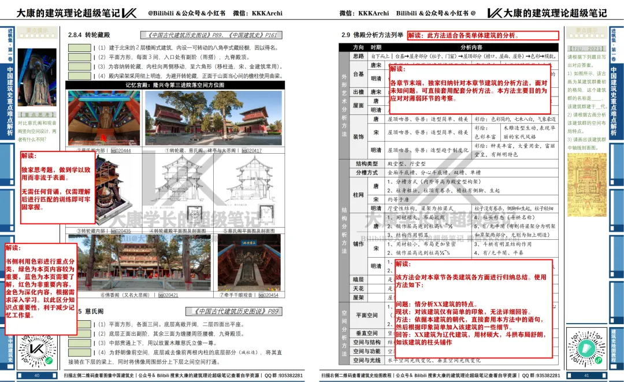Click the vertical "结构分析方法" cell
This screenshot has height=382, width=624.
click(x=344, y=231)
